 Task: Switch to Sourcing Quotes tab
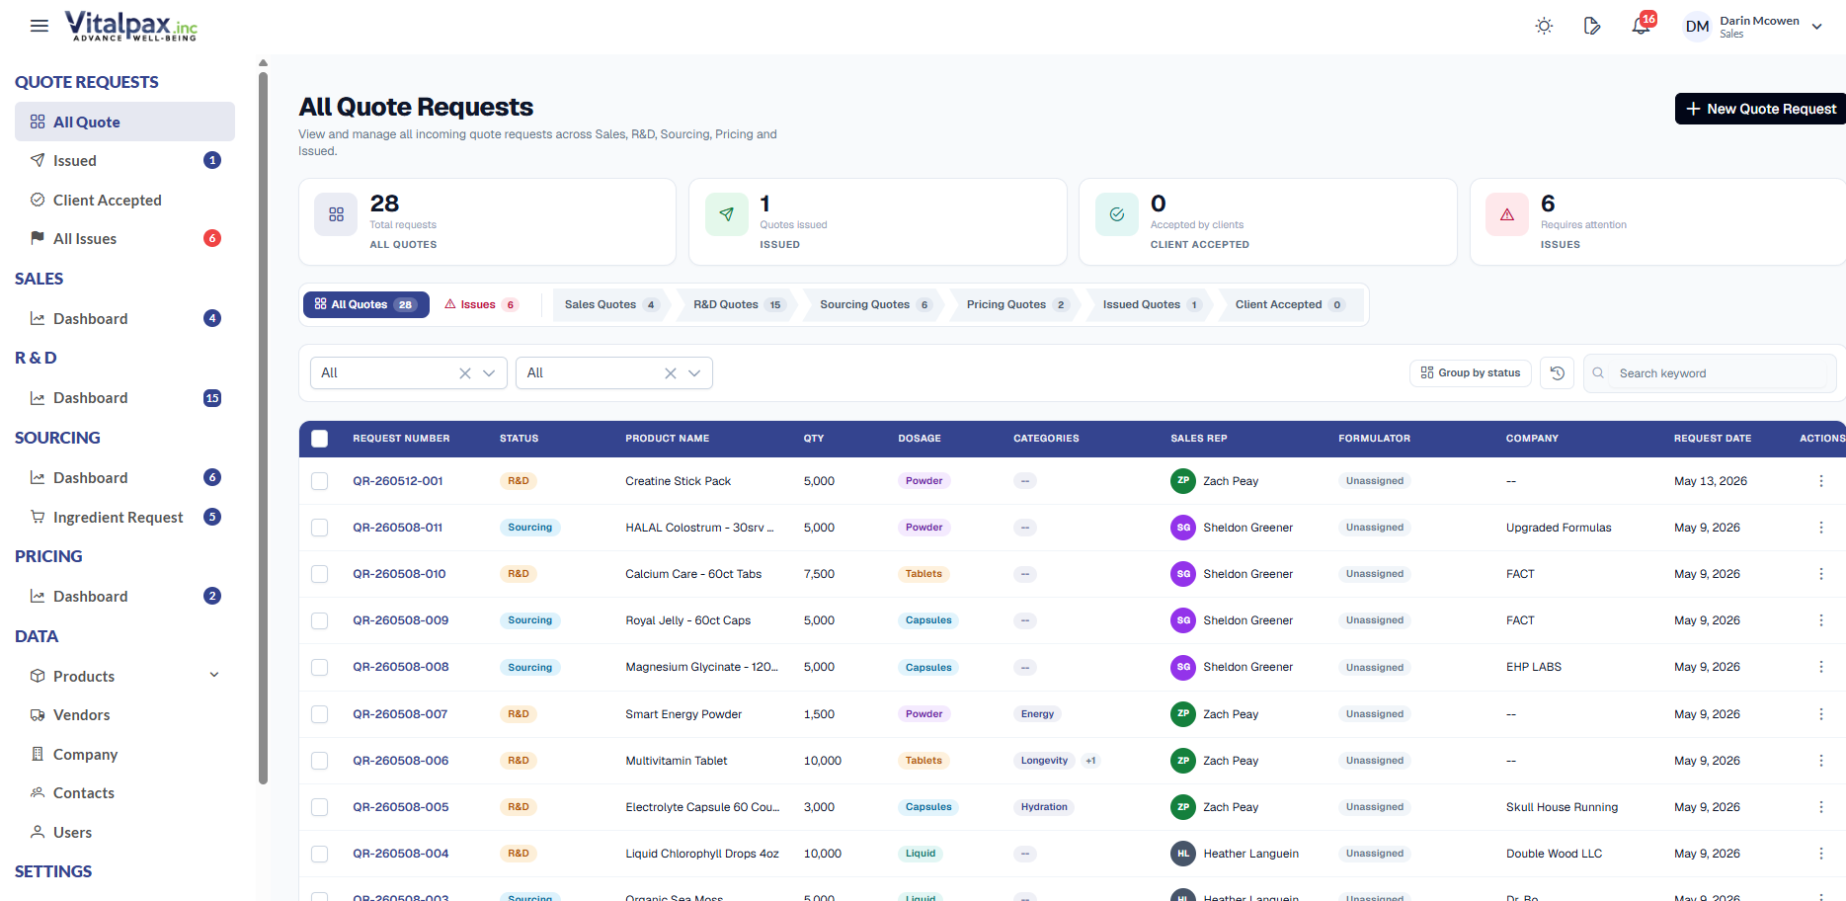coord(875,304)
